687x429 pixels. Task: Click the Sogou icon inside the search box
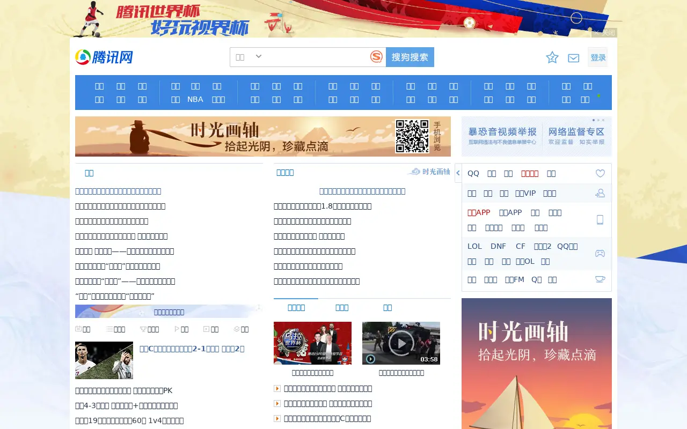376,57
